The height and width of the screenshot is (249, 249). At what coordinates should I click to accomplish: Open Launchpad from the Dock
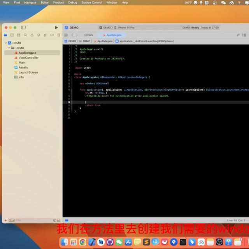(74, 242)
